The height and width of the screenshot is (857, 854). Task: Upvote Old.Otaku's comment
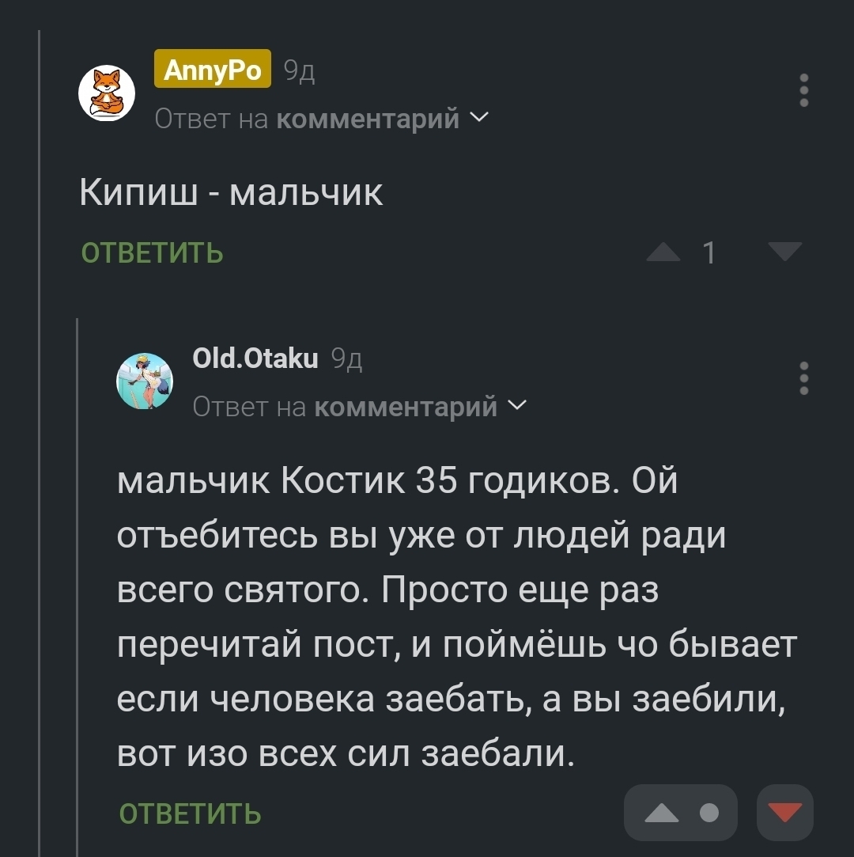[x=663, y=813]
